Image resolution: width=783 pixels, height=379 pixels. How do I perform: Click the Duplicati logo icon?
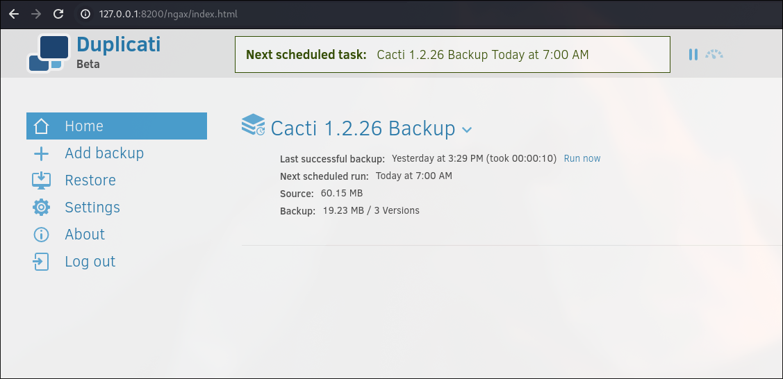coord(49,53)
